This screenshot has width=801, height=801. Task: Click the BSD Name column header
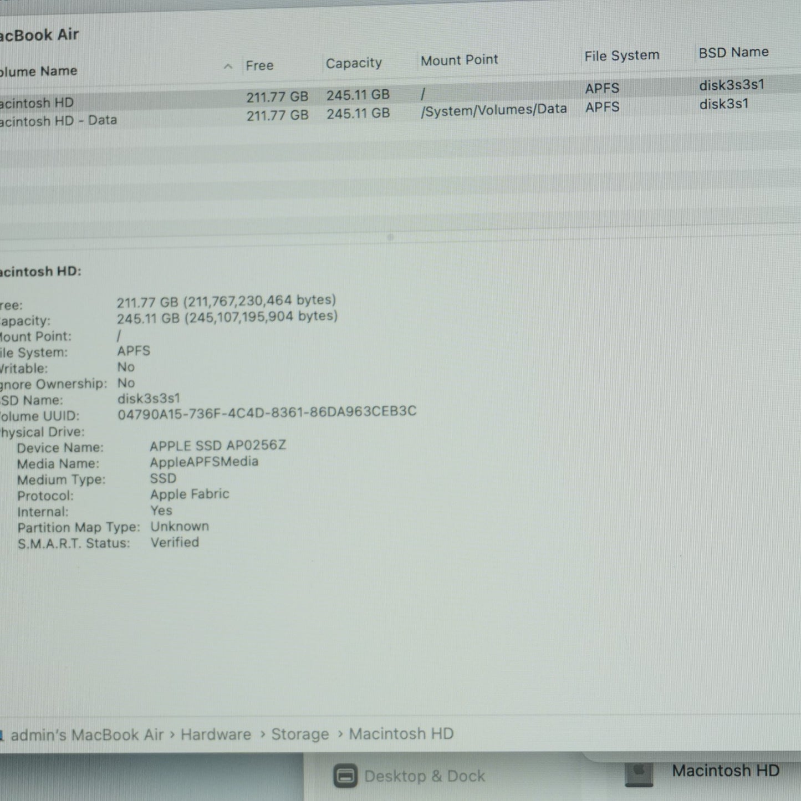(733, 53)
